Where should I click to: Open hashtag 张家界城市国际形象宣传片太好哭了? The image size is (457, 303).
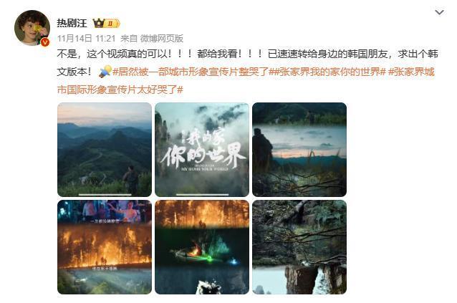pos(246,81)
